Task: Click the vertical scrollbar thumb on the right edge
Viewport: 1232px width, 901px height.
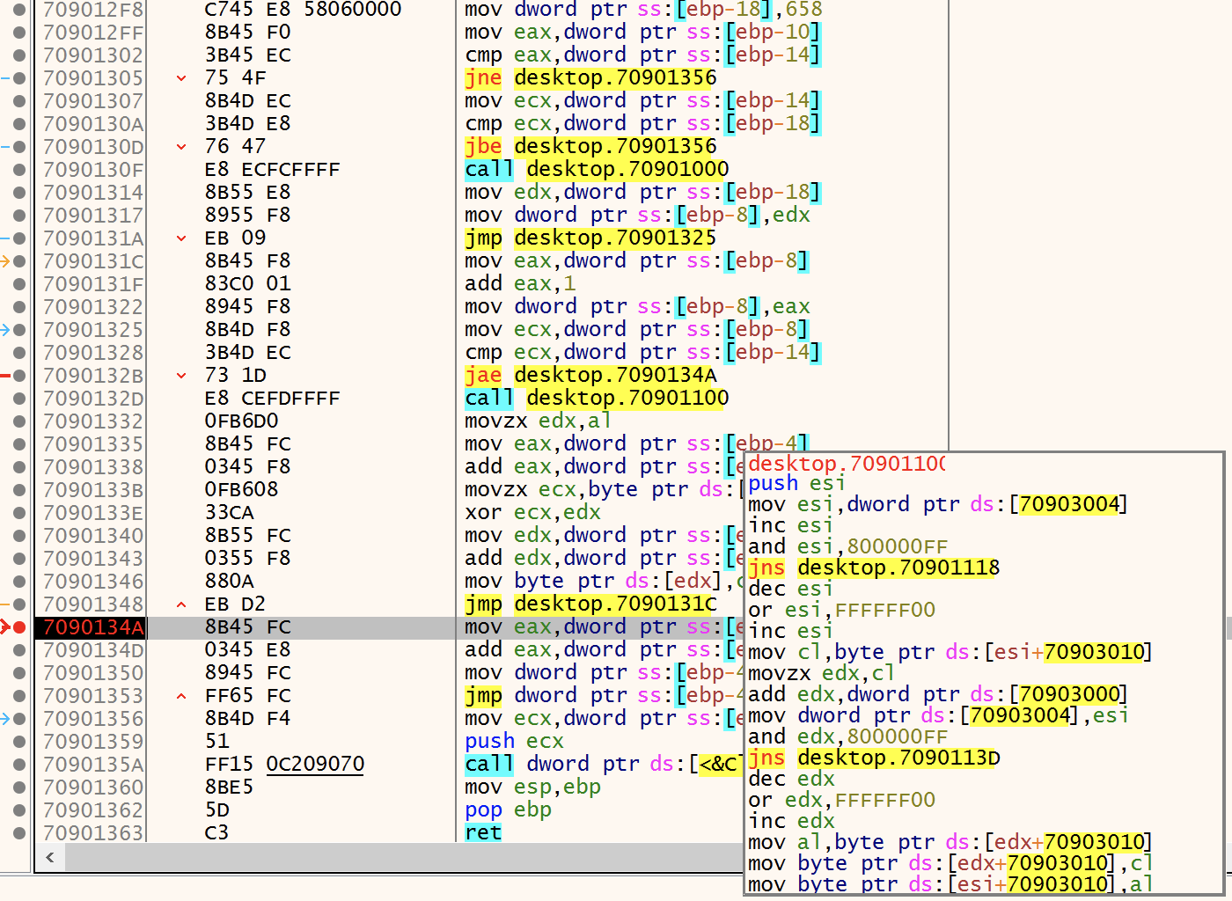Action: [1228, 627]
